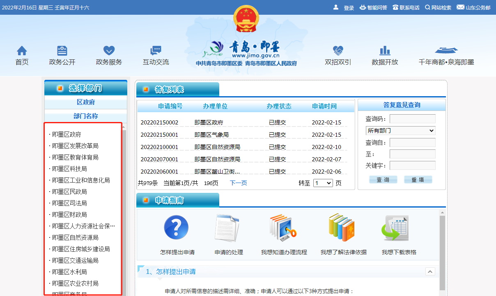
Task: Go to 下一页 next page link
Action: [238, 183]
